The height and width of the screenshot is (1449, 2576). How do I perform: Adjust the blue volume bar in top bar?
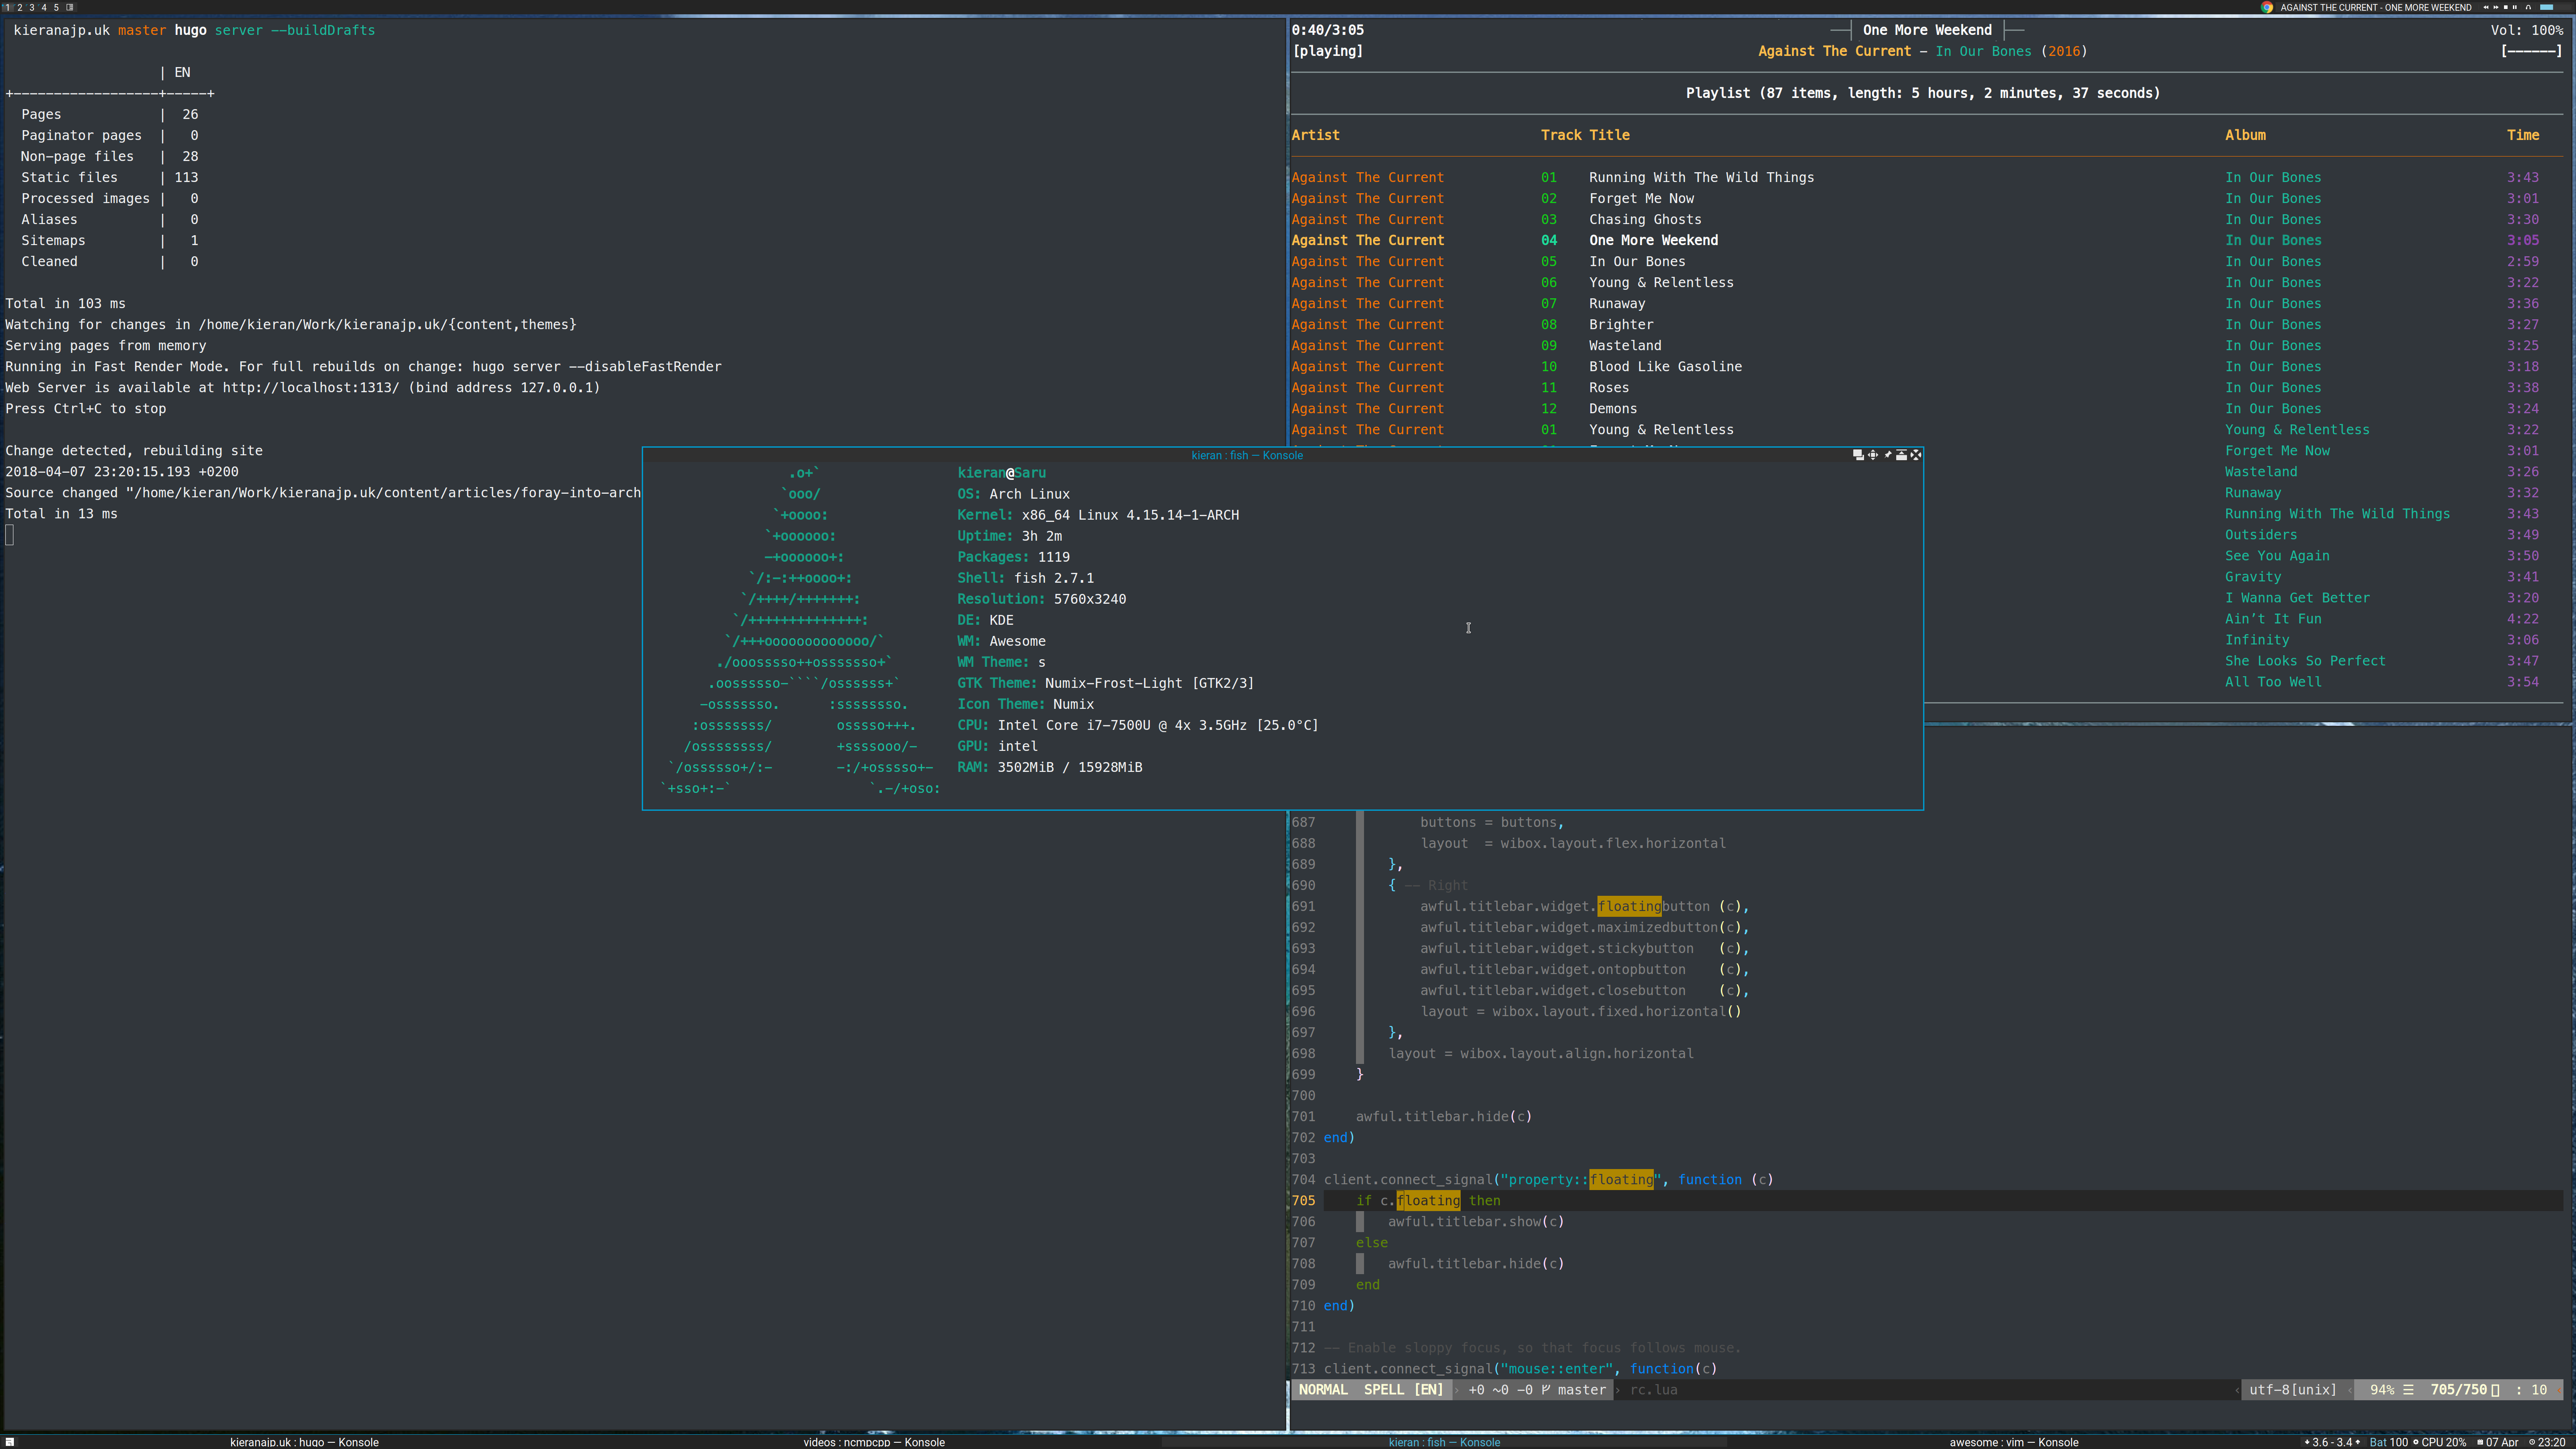point(2547,7)
